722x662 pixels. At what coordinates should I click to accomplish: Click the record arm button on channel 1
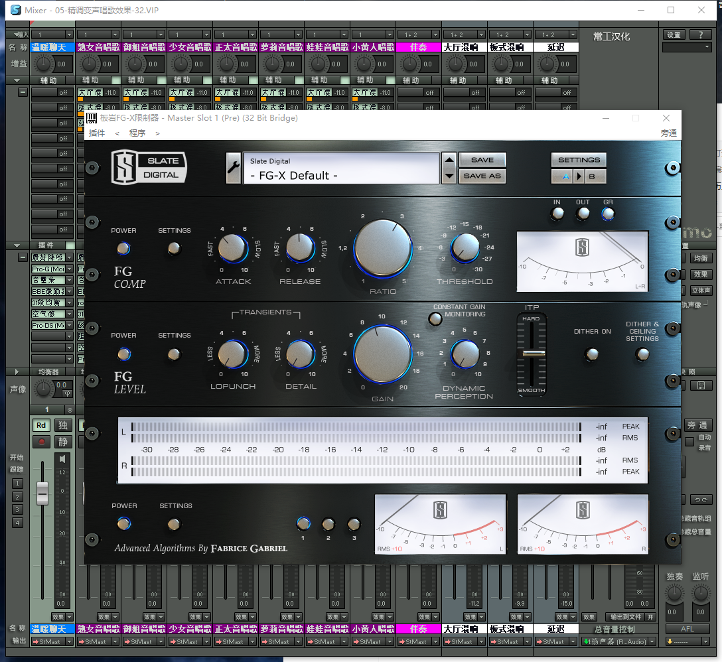click(x=41, y=442)
